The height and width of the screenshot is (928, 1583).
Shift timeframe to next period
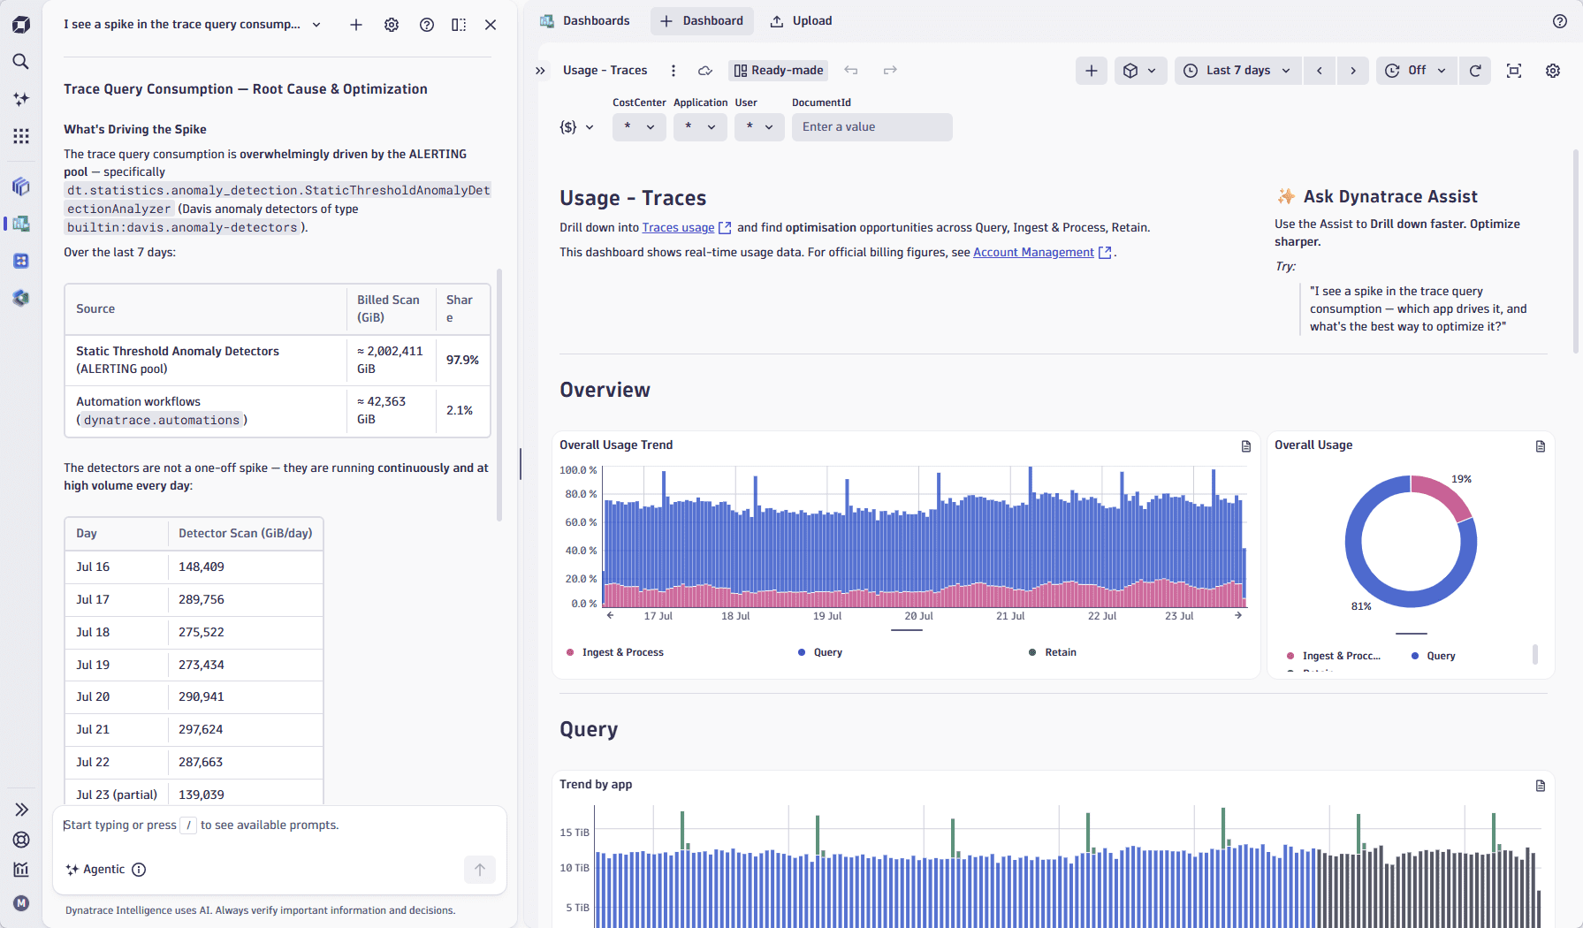click(1353, 71)
